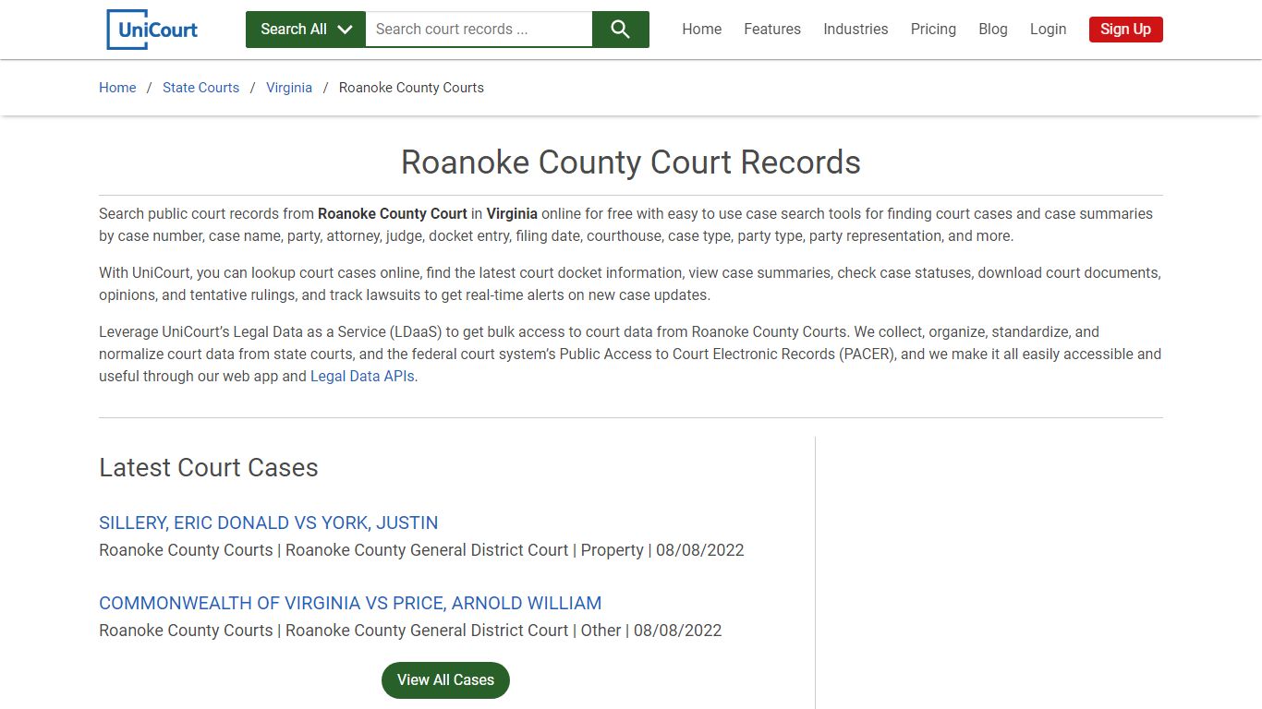Select Roanoke County Courts breadcrumb text
The image size is (1262, 709).
411,88
